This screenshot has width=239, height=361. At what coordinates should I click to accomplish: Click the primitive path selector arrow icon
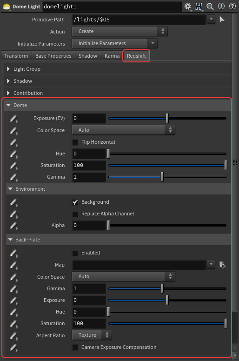coord(222,20)
